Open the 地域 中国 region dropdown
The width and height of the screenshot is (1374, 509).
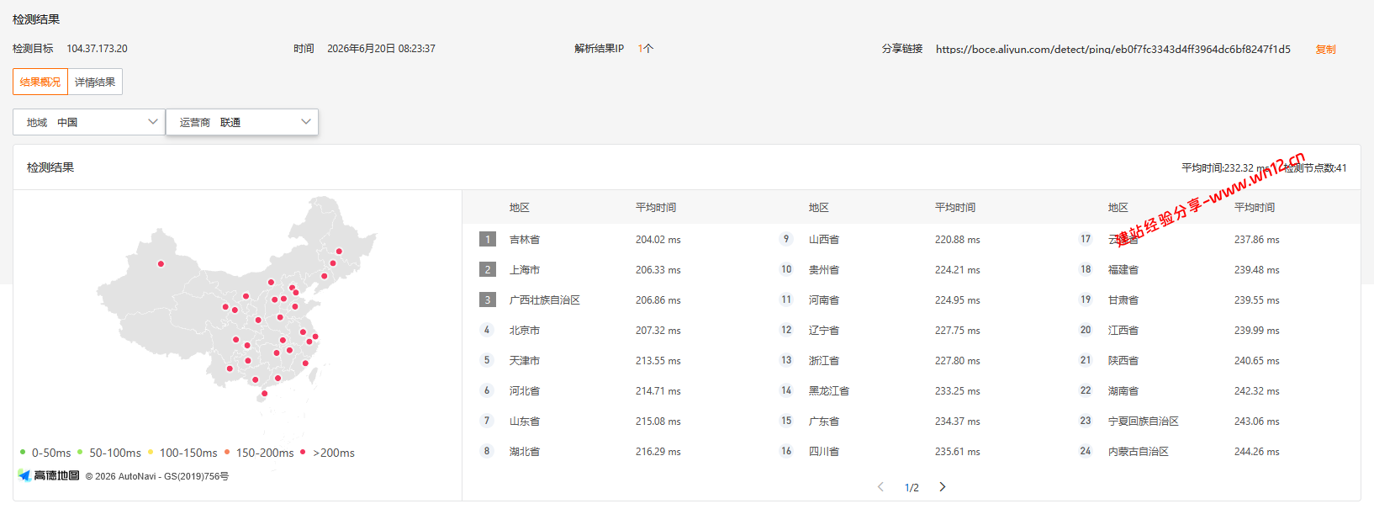[x=89, y=122]
